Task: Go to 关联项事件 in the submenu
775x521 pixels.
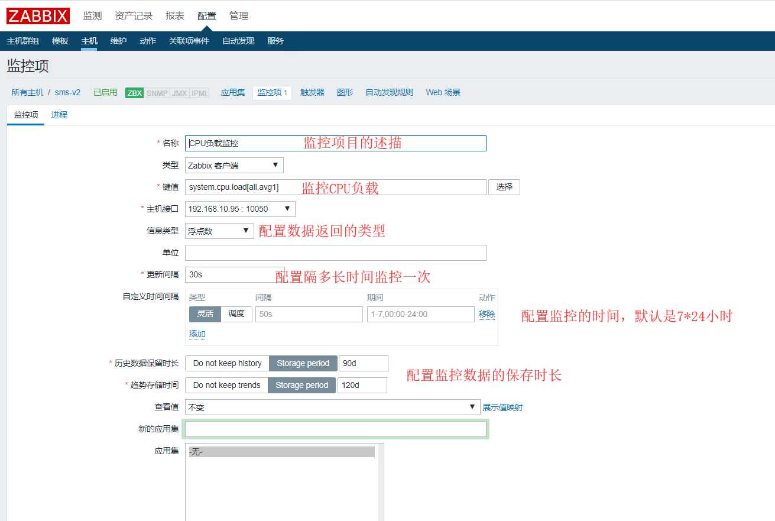Action: click(x=189, y=41)
